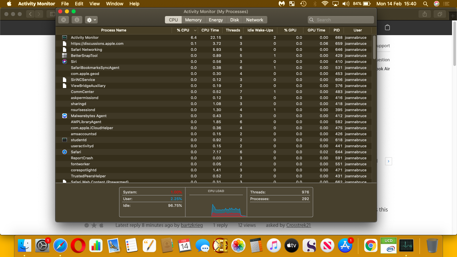Sort by the Process Name column header
The width and height of the screenshot is (457, 257).
[x=114, y=30]
